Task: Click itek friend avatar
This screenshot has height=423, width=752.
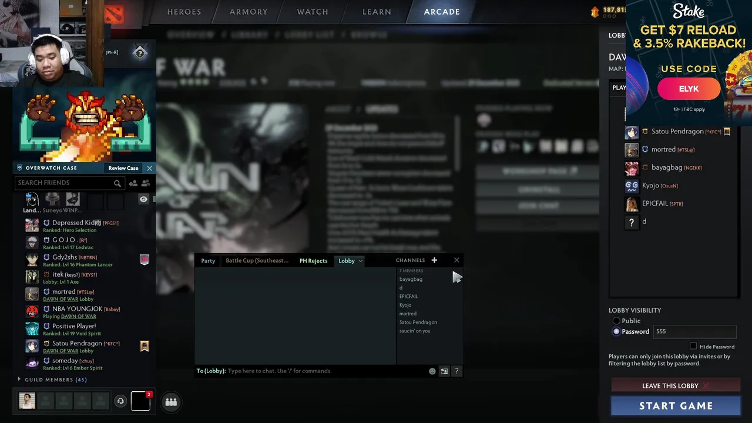Action: [x=32, y=277]
